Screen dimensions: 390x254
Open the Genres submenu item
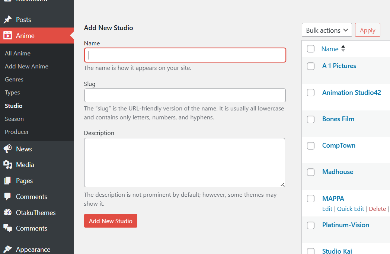(14, 80)
